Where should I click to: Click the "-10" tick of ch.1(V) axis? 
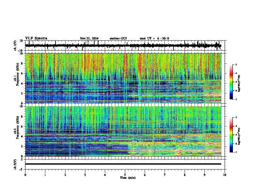point(21,50)
